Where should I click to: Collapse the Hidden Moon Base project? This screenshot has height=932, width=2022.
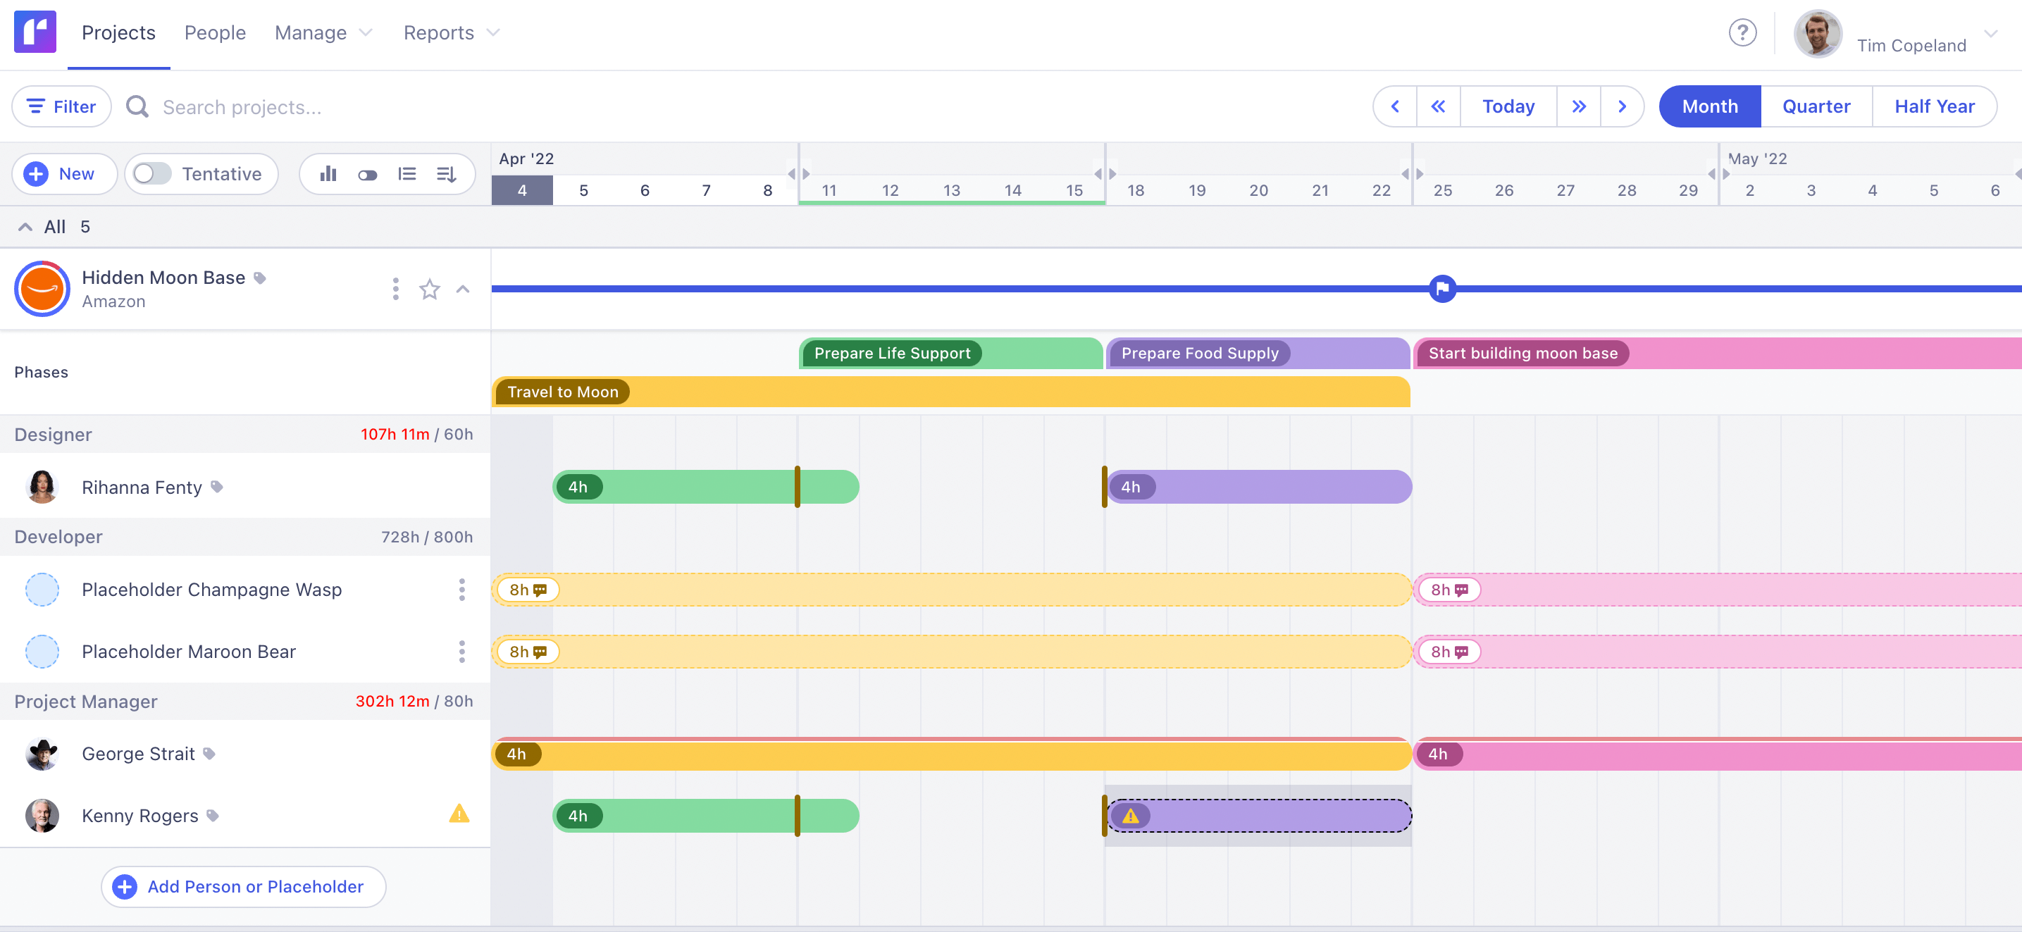pyautogui.click(x=463, y=289)
